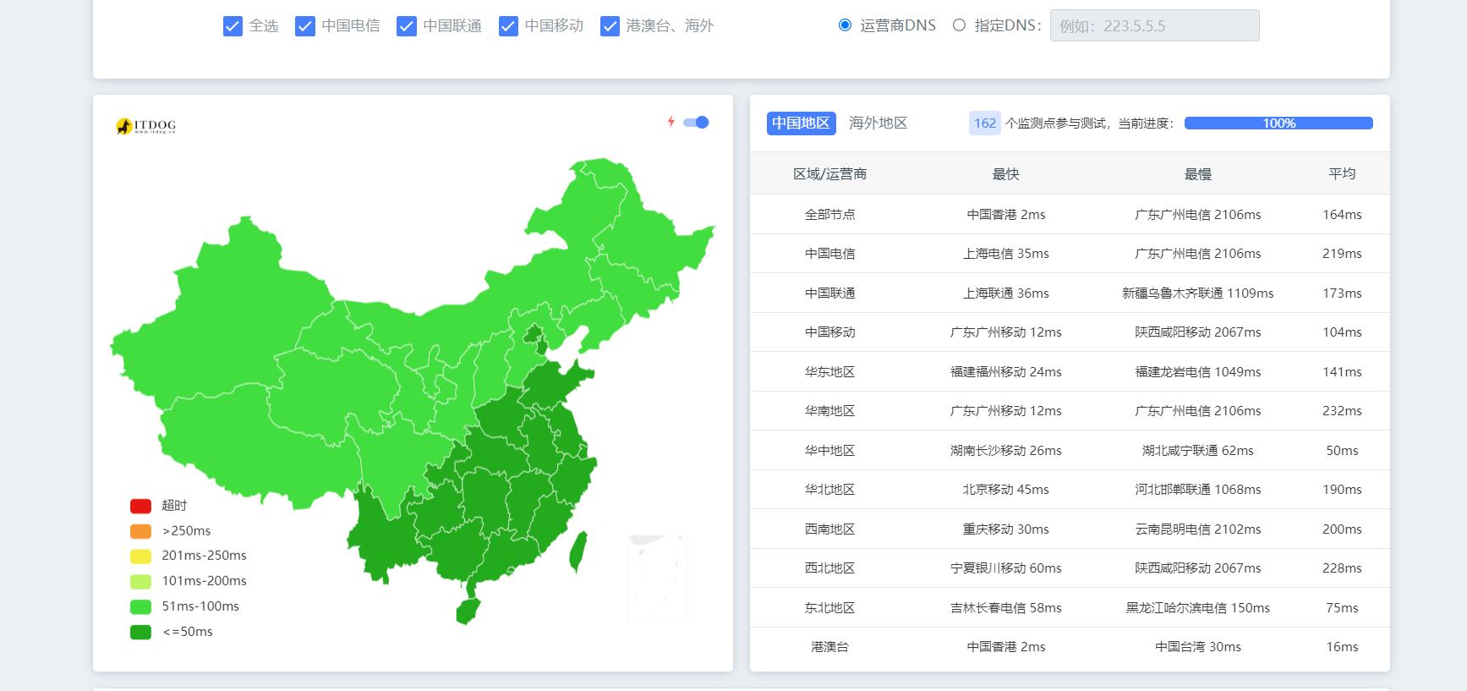The image size is (1467, 691).
Task: Click the 104ms average for 中国移动
Action: 1342,332
